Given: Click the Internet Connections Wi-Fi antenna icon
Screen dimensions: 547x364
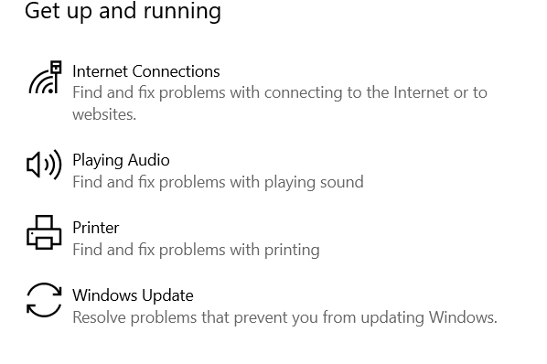Looking at the screenshot, I should [45, 77].
